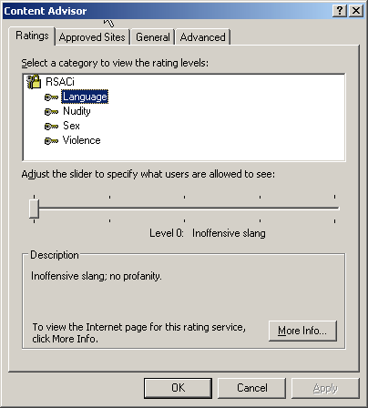Screen dimensions: 368x408
Task: Close the Content Advisor dialog
Action: click(x=356, y=11)
